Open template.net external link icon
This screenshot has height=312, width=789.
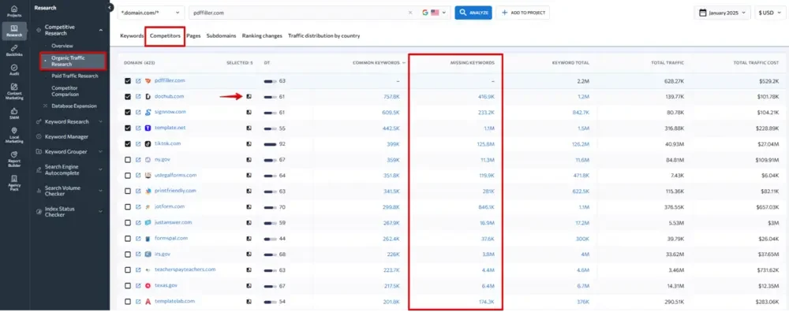point(138,128)
